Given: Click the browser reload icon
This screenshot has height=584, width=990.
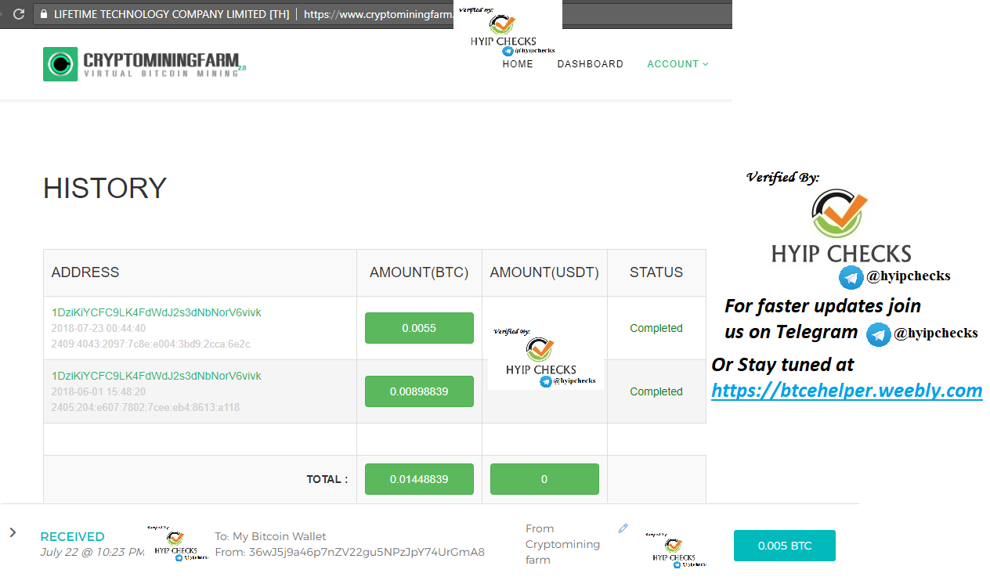Looking at the screenshot, I should 19,14.
